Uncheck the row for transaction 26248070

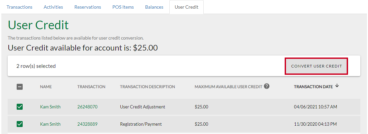pyautogui.click(x=20, y=107)
